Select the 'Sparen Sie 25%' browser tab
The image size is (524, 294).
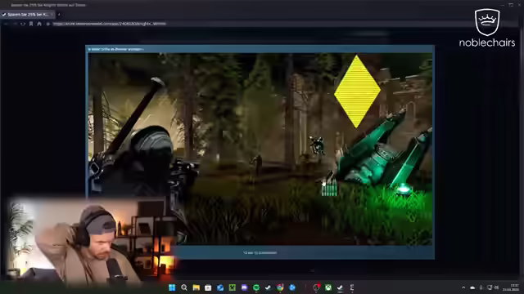pyautogui.click(x=27, y=15)
